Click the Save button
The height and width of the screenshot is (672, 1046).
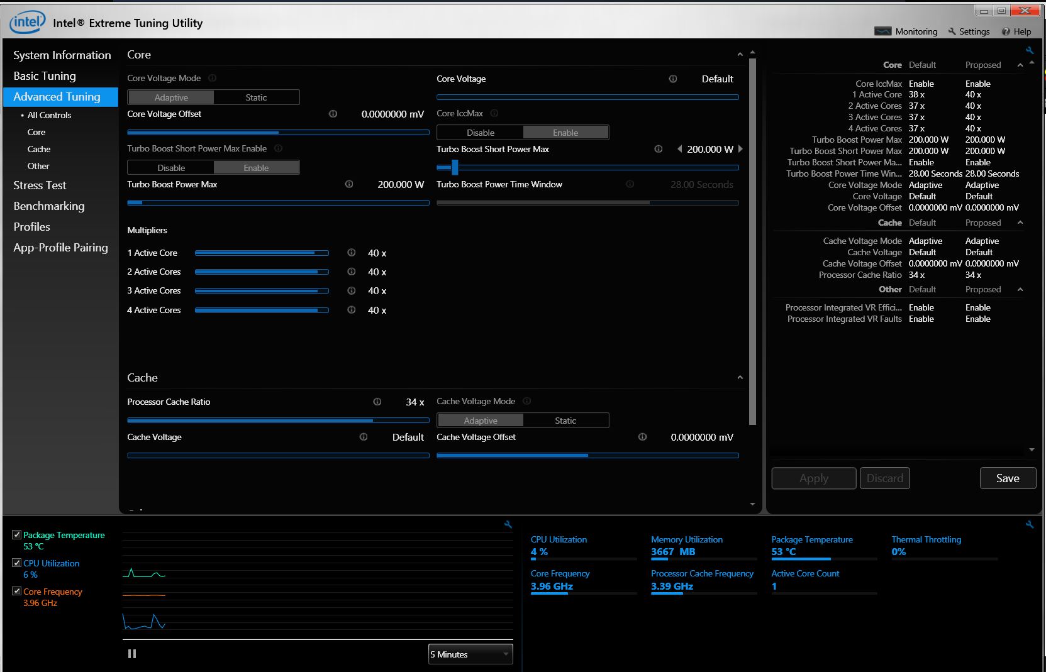(1008, 478)
